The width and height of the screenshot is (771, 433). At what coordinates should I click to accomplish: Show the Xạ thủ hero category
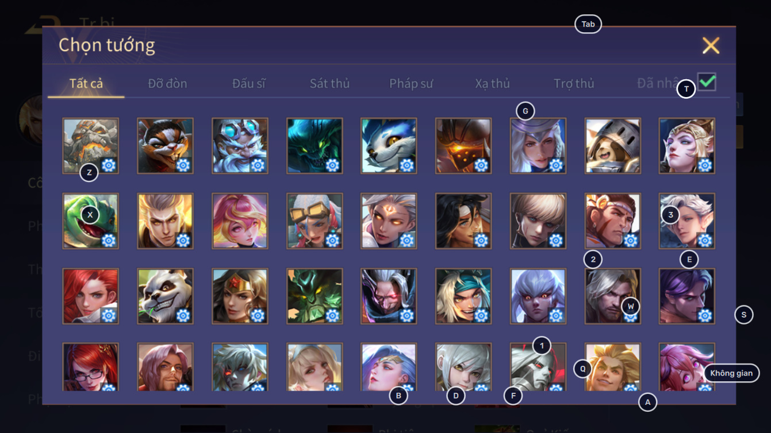point(493,83)
